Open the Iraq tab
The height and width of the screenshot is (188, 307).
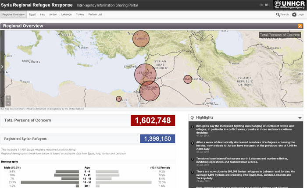(x=42, y=14)
